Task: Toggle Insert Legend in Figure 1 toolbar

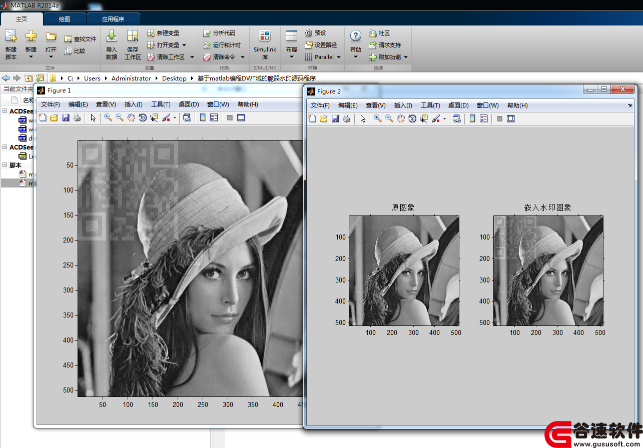Action: pyautogui.click(x=214, y=117)
